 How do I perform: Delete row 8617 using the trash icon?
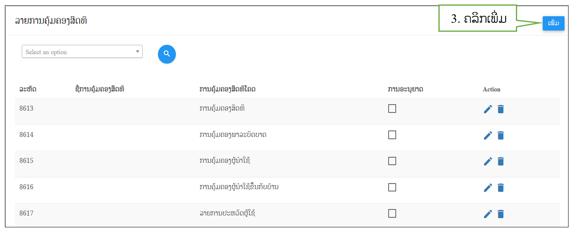(501, 214)
